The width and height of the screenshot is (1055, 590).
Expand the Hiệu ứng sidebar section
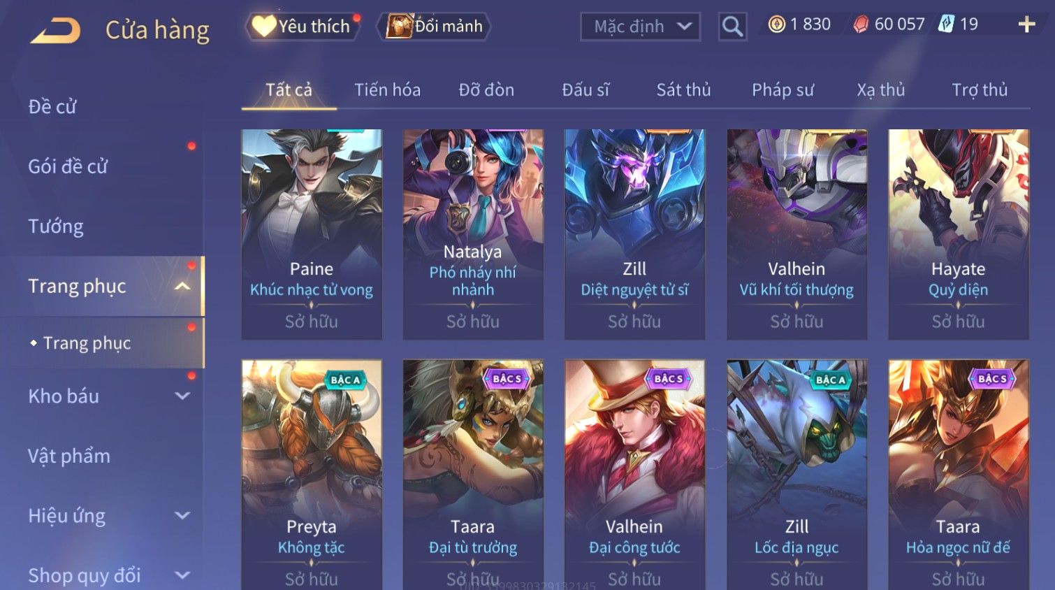(x=182, y=516)
